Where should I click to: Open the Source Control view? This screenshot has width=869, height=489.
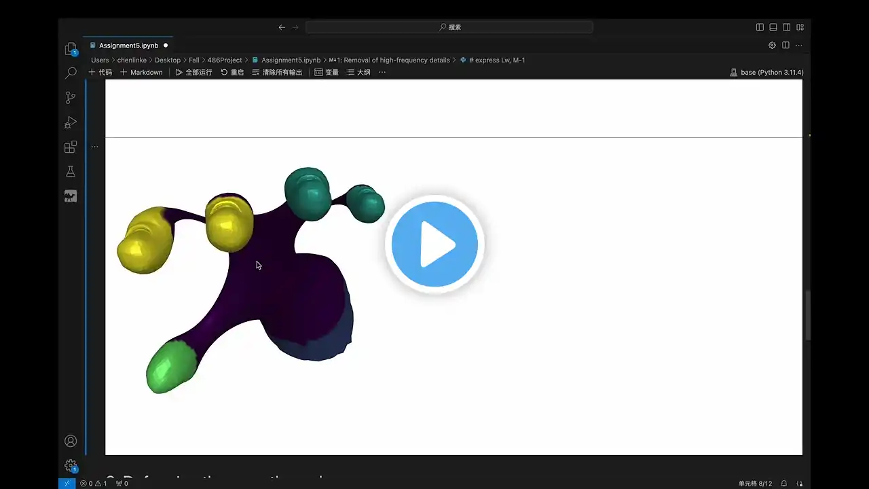(x=71, y=98)
